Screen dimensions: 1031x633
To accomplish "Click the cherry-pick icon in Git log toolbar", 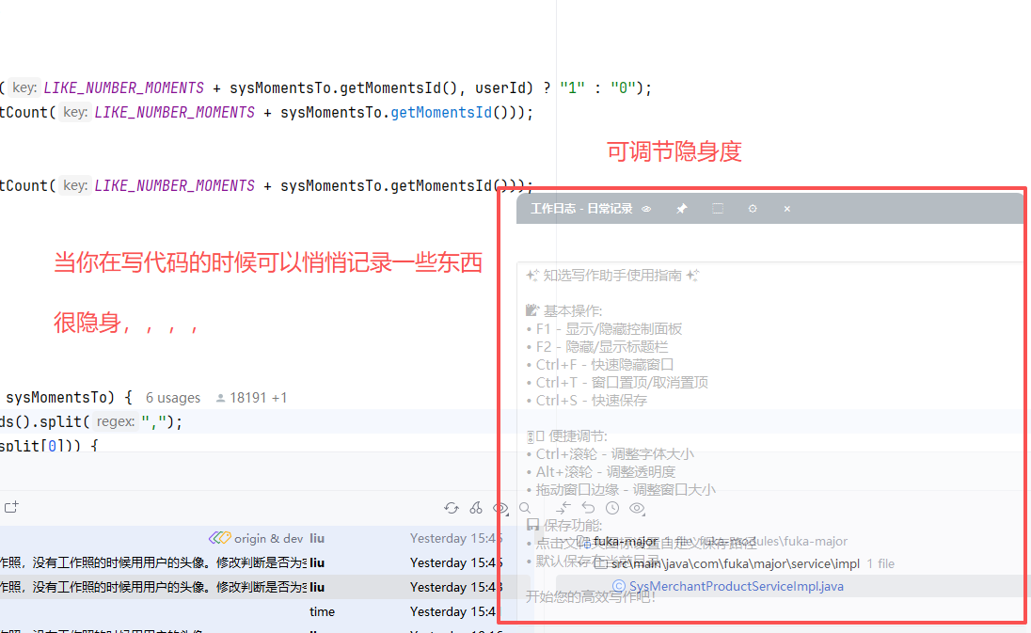I will pos(476,508).
